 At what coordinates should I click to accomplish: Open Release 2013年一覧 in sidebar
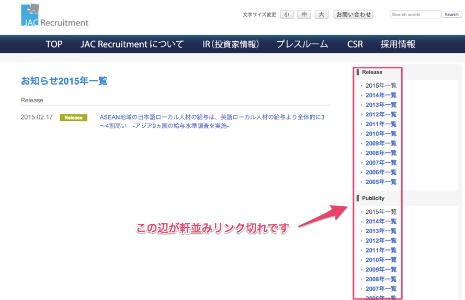[381, 105]
